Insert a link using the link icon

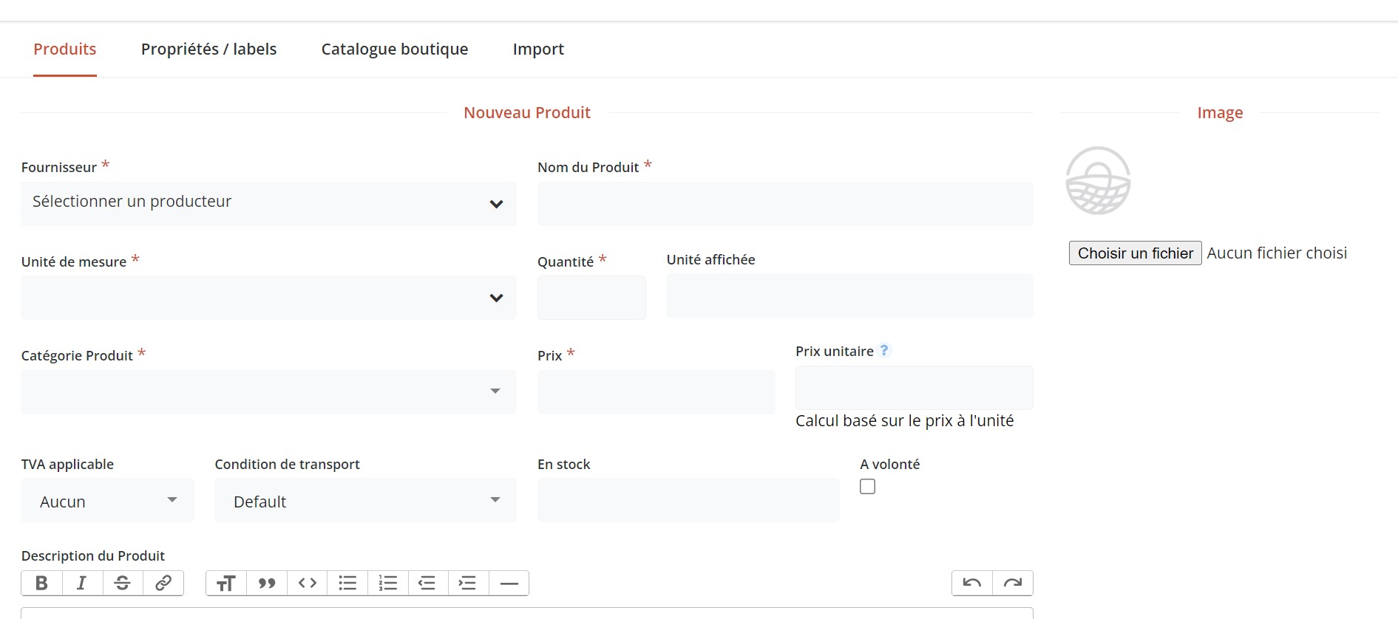coord(163,583)
